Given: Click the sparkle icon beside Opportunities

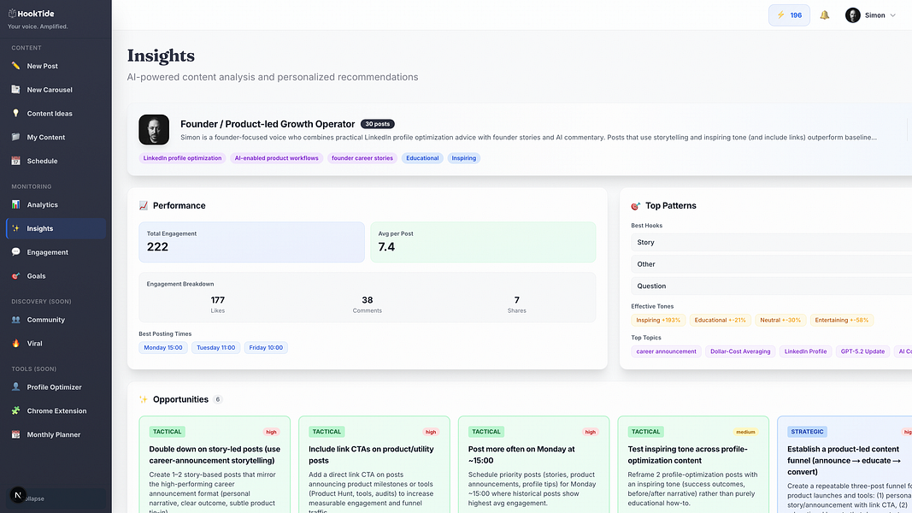Looking at the screenshot, I should coord(143,399).
